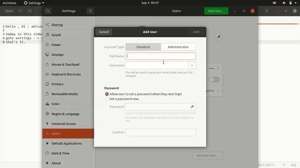The height and width of the screenshot is (168, 300).
Task: Open the About settings panel
Action: pyautogui.click(x=68, y=163)
